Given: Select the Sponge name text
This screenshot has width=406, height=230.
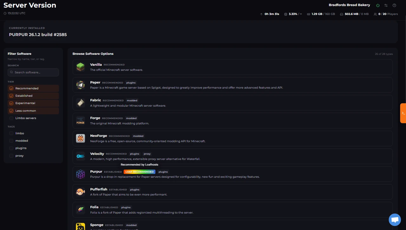Looking at the screenshot, I should [x=97, y=225].
